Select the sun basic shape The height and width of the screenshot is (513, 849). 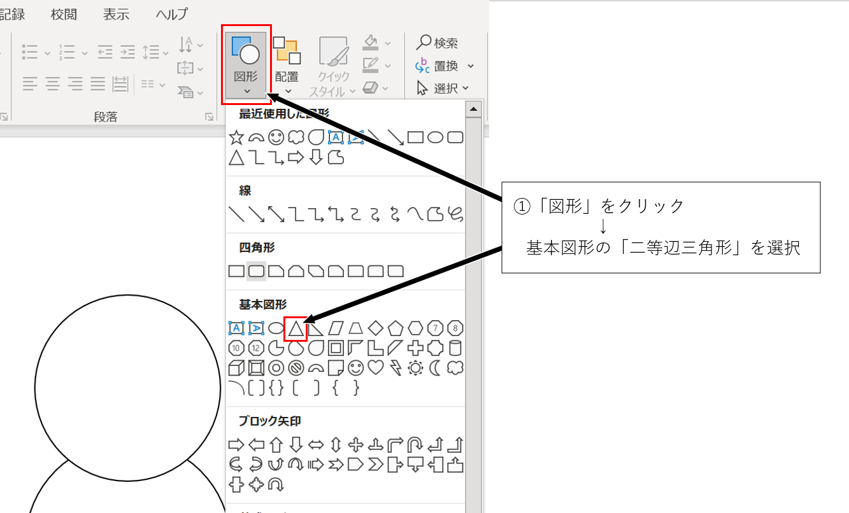(415, 368)
